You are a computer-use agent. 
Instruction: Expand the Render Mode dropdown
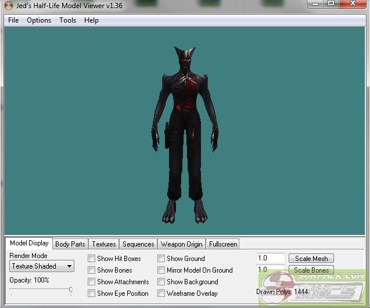pyautogui.click(x=42, y=266)
